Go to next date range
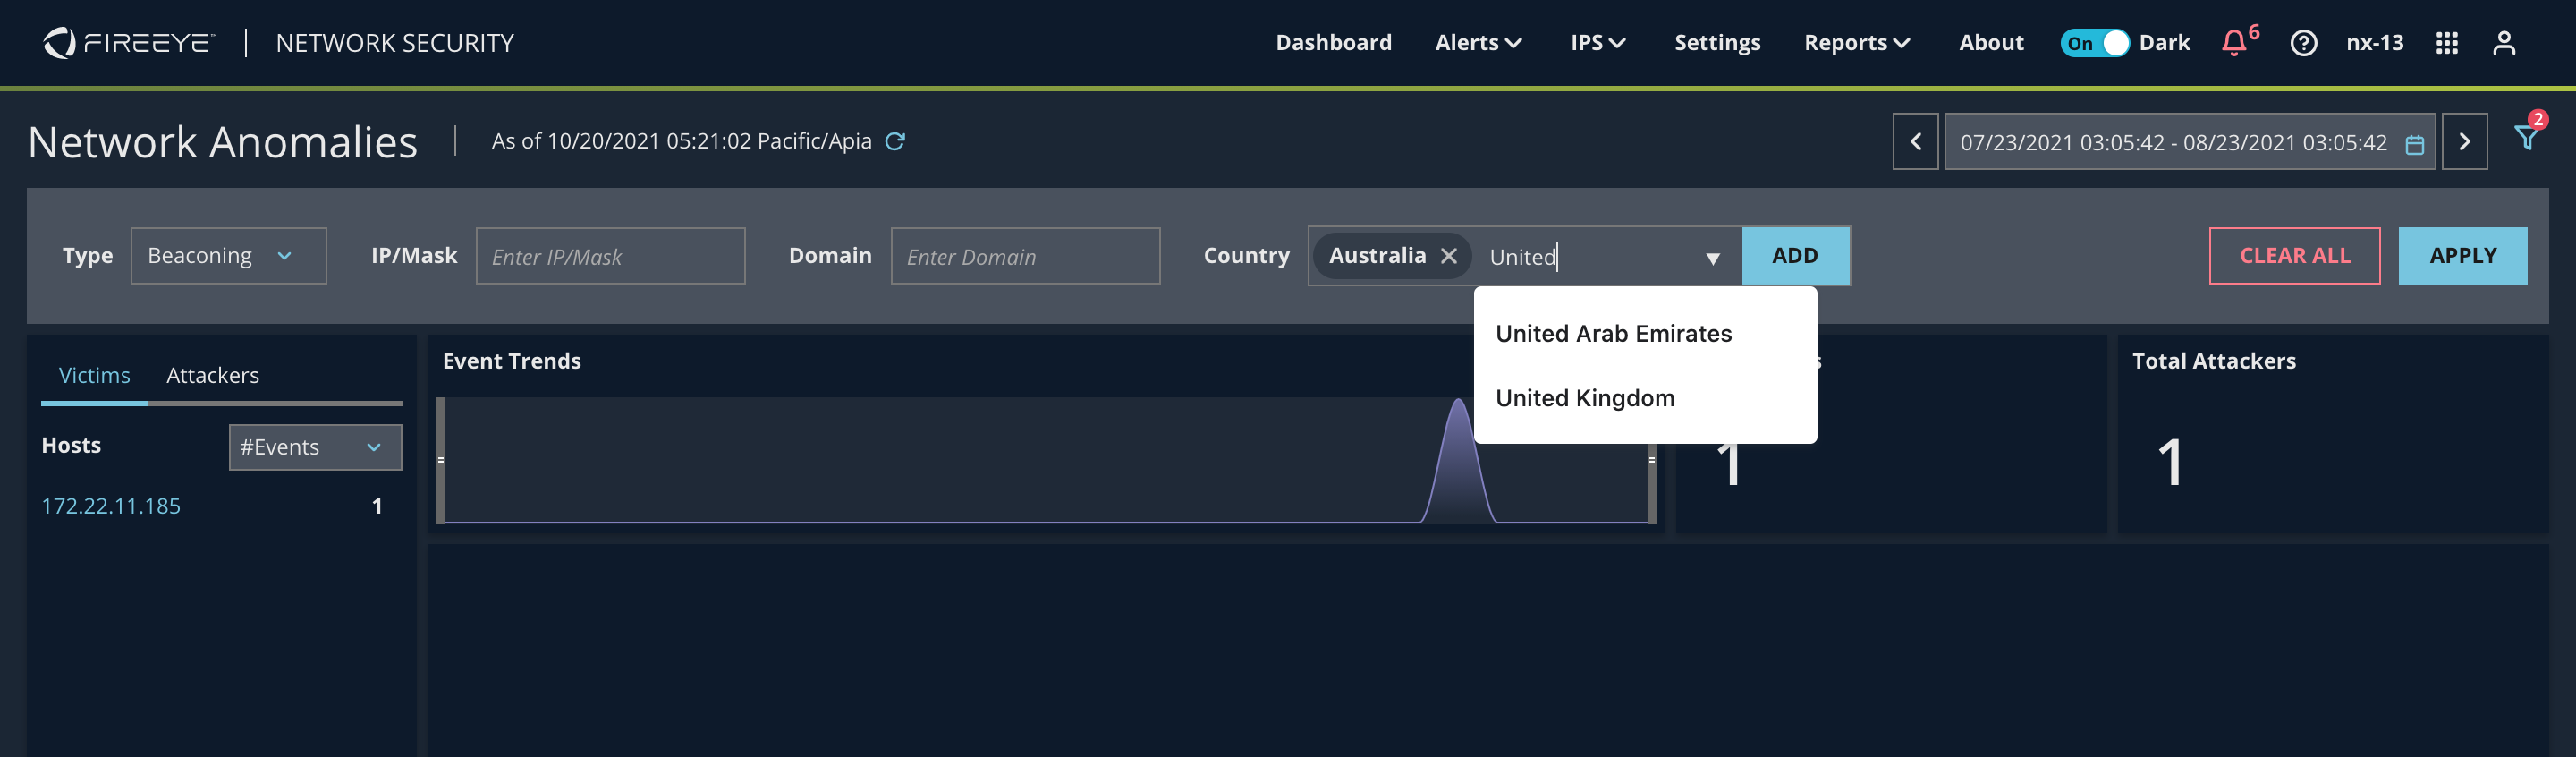The image size is (2576, 757). tap(2464, 142)
